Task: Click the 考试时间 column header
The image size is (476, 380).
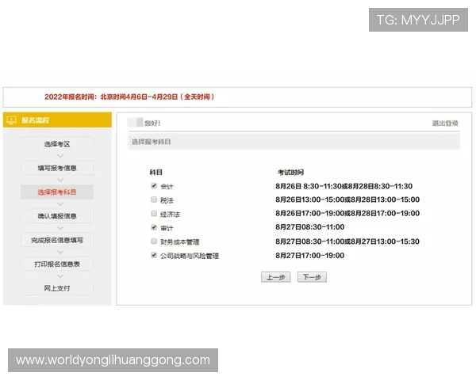Action: click(291, 173)
